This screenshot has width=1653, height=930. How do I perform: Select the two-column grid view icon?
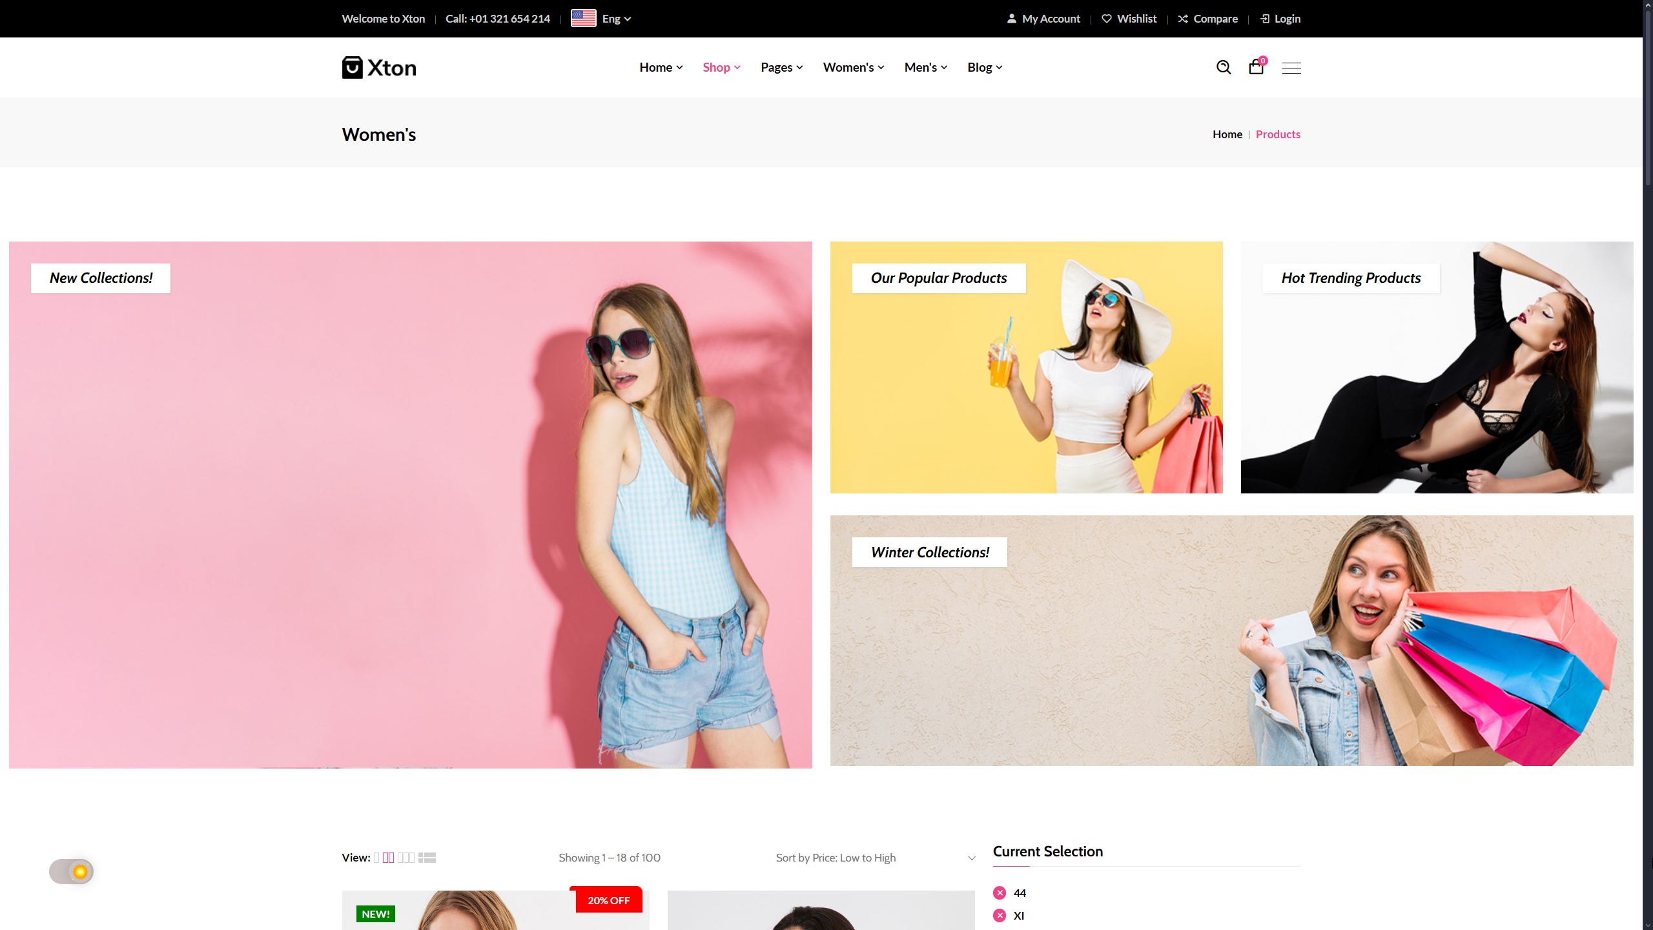pyautogui.click(x=388, y=858)
